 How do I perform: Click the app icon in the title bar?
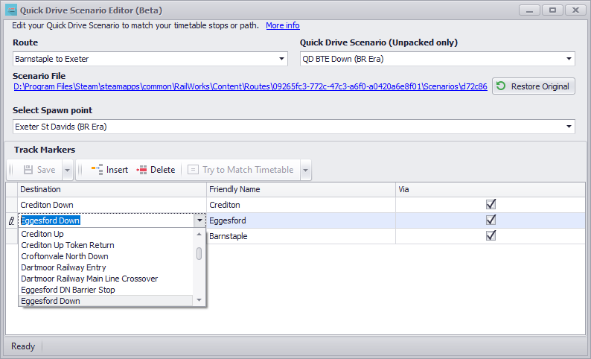[10, 10]
